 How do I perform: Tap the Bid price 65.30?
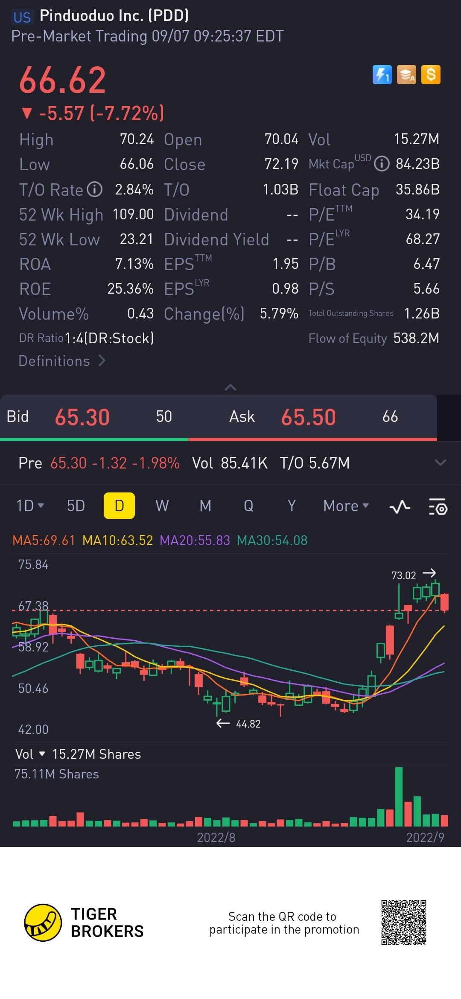[82, 417]
